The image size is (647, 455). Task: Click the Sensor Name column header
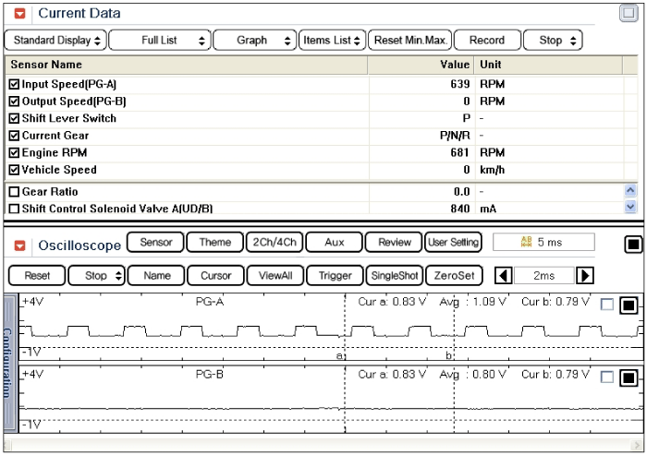[187, 66]
